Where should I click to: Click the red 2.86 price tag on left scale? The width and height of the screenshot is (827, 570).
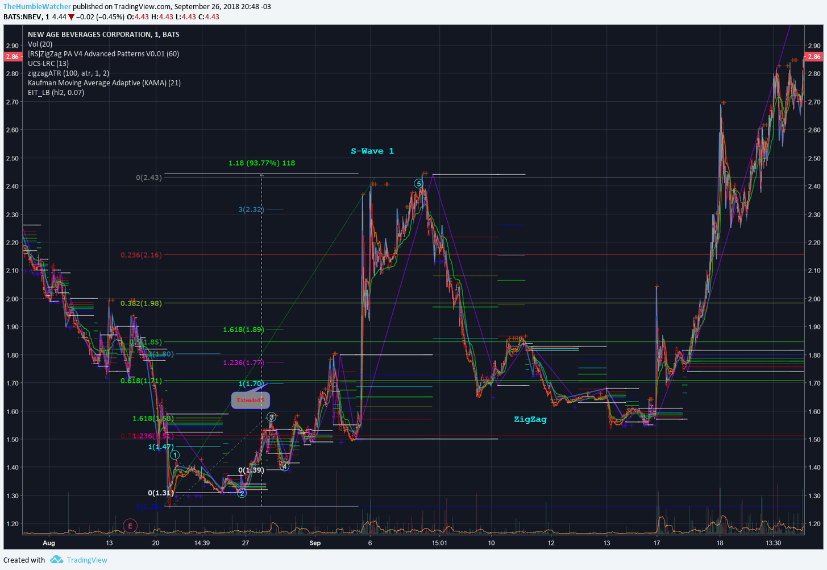click(x=12, y=56)
